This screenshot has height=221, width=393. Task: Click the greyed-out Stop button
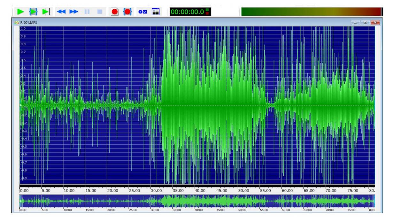tap(100, 12)
